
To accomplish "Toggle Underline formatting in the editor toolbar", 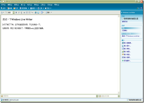I will (x=22, y=13).
